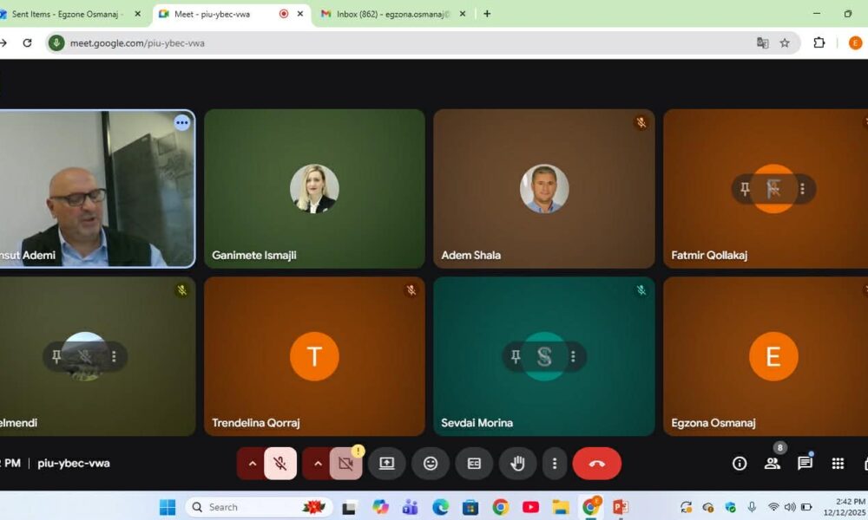868x520 pixels.
Task: Expand video settings arrow beside camera
Action: coord(318,464)
